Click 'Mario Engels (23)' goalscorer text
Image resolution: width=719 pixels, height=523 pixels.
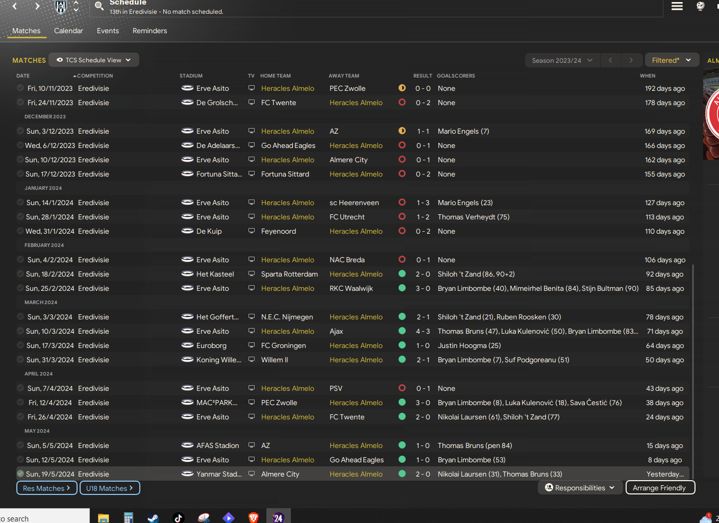465,203
